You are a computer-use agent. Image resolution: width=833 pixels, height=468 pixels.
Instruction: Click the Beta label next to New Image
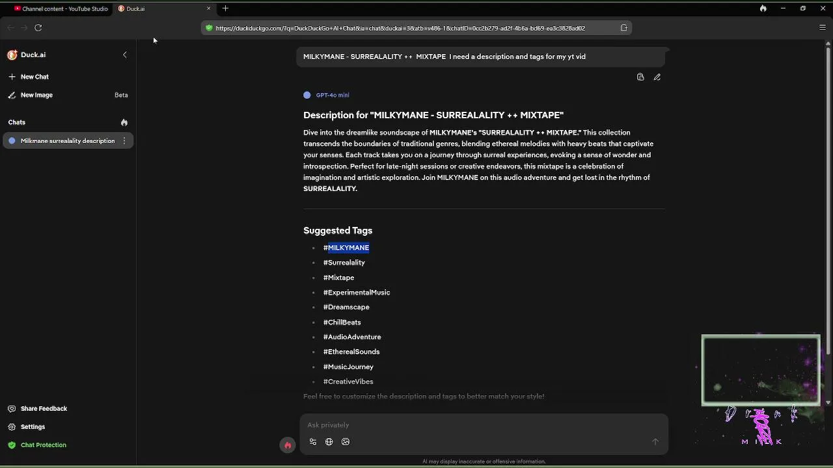click(121, 95)
